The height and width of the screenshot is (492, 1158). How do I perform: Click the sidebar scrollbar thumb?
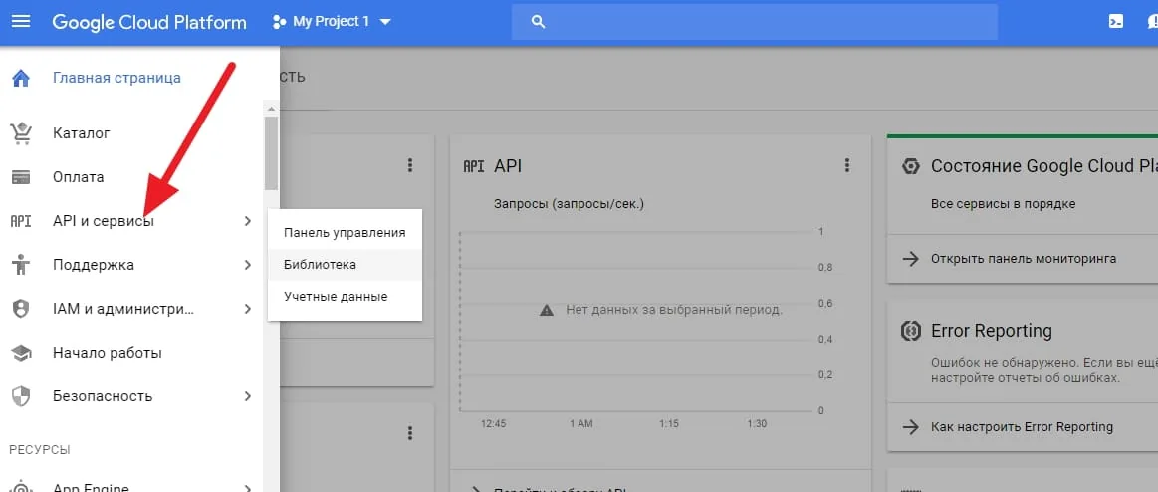[271, 153]
